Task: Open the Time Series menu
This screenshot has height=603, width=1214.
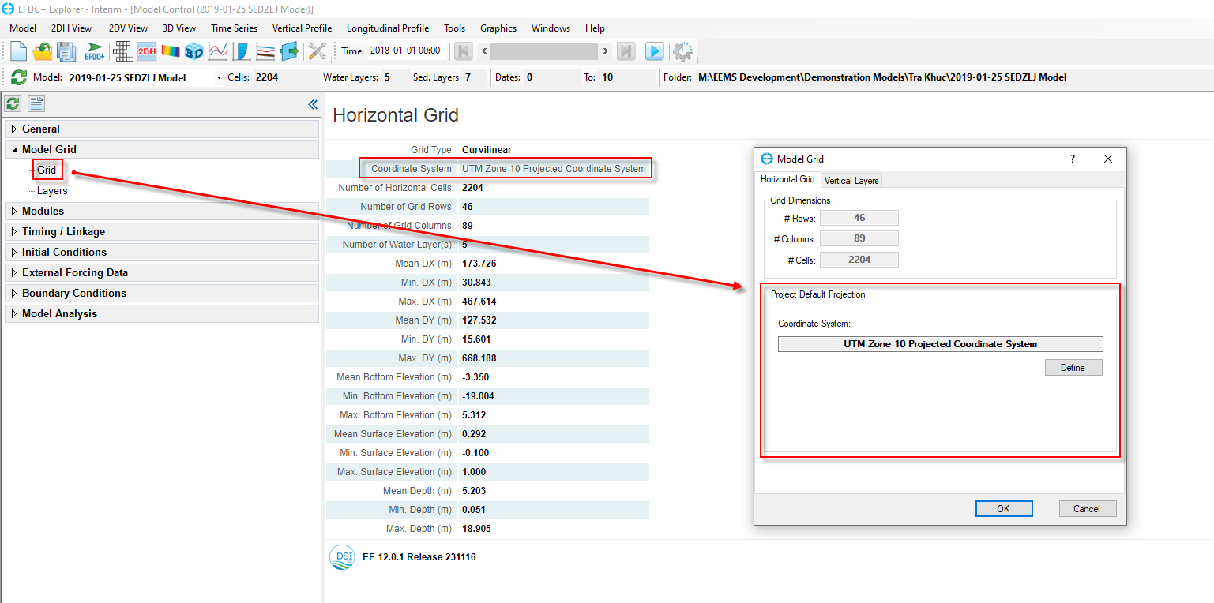Action: coord(234,28)
